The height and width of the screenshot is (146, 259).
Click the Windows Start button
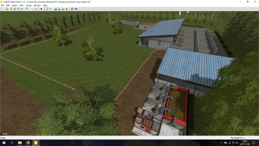pos(4,143)
